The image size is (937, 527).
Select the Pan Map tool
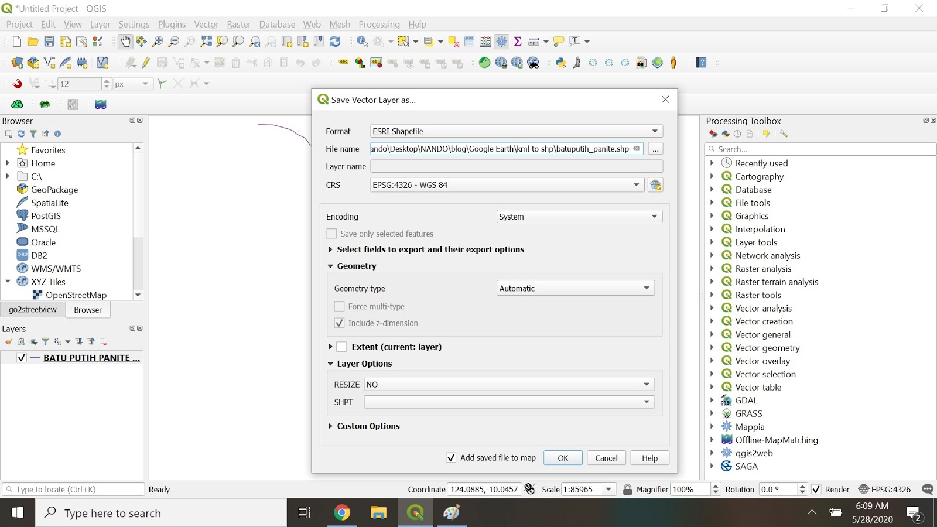click(x=125, y=42)
